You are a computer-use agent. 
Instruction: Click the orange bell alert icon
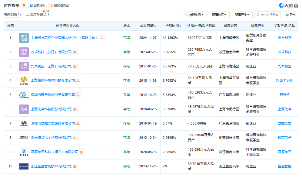tap(24, 5)
